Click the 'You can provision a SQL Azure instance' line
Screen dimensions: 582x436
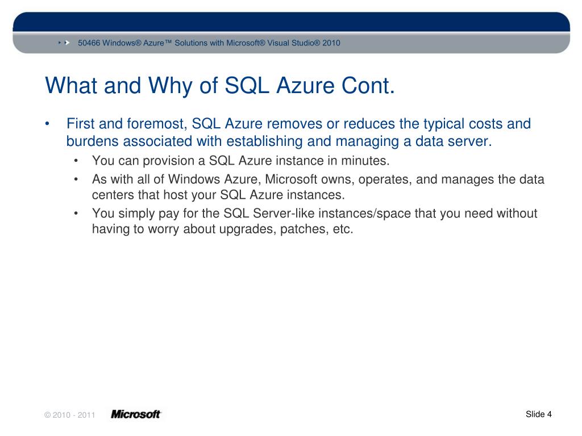(240, 161)
